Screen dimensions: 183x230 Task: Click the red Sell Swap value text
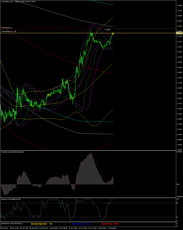pyautogui.click(x=110, y=224)
